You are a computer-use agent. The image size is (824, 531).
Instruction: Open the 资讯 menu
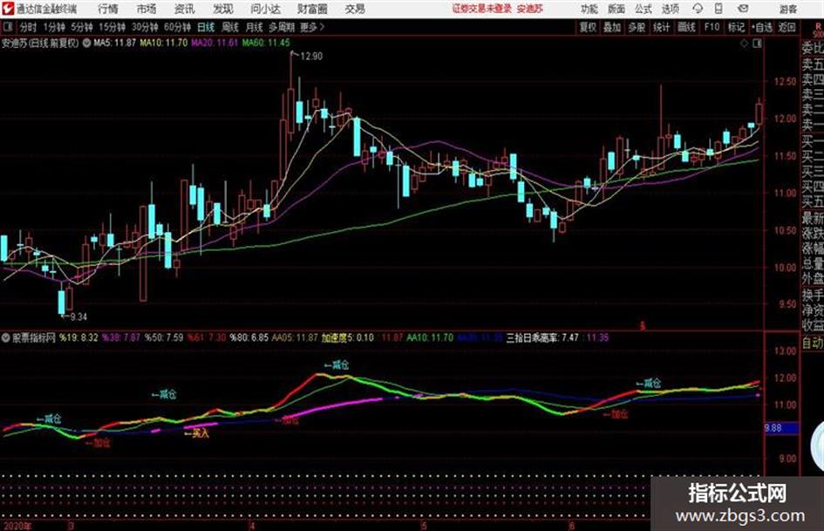point(184,9)
